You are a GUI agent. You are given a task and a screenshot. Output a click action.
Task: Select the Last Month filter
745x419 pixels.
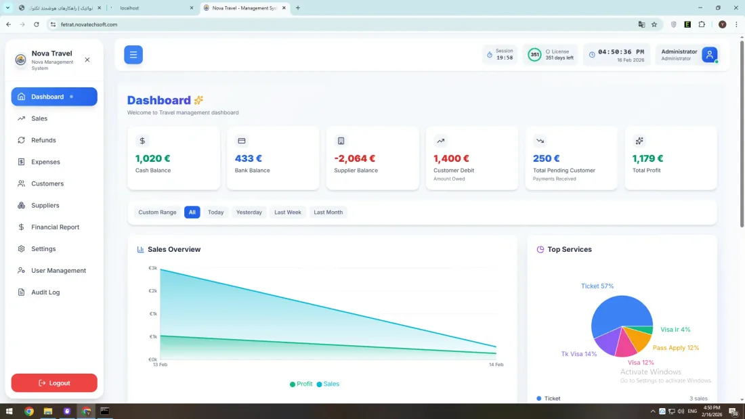tap(328, 212)
